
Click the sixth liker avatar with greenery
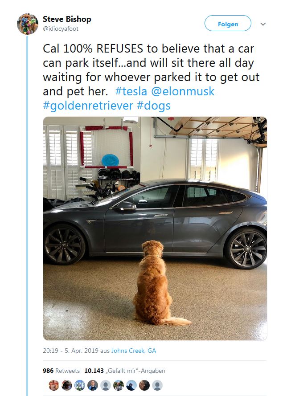pos(119,385)
